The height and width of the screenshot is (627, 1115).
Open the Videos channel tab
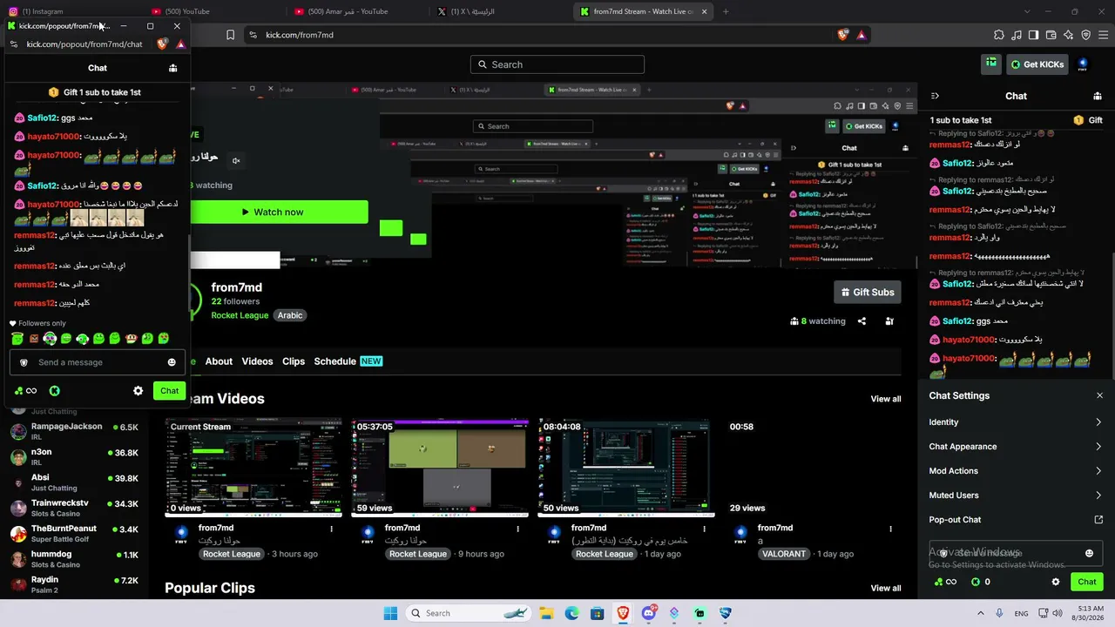pyautogui.click(x=257, y=361)
